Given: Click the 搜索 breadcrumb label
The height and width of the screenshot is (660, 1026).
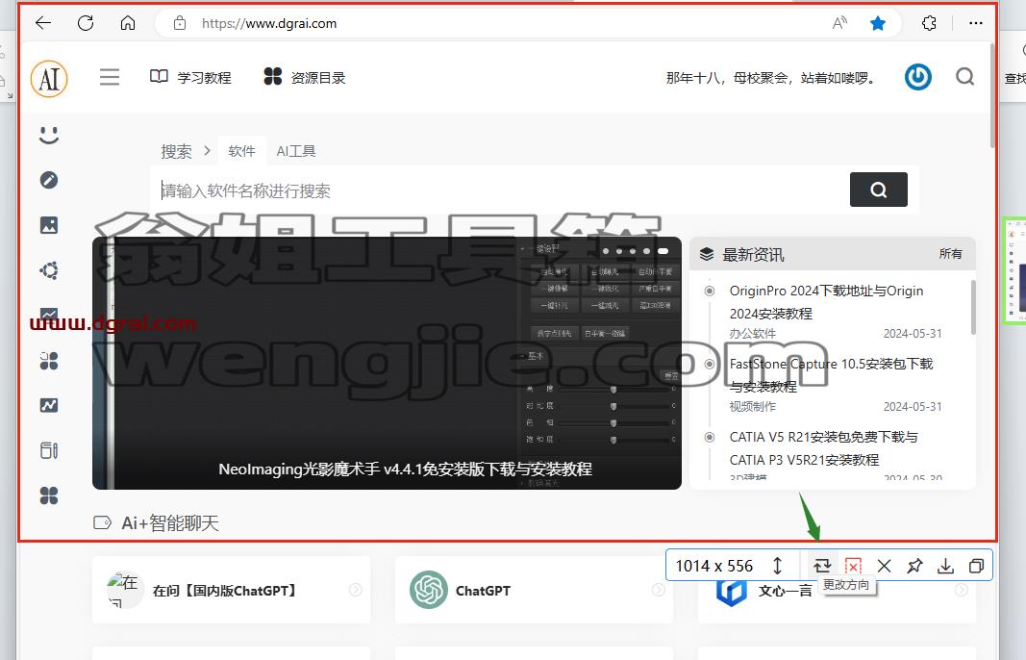Looking at the screenshot, I should pos(177,151).
